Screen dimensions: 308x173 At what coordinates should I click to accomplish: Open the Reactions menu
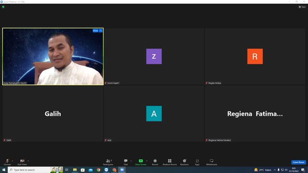[184, 162]
